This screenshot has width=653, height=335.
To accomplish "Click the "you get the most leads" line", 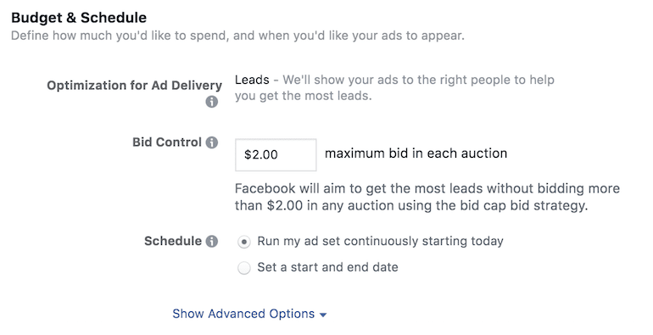I will (x=304, y=96).
